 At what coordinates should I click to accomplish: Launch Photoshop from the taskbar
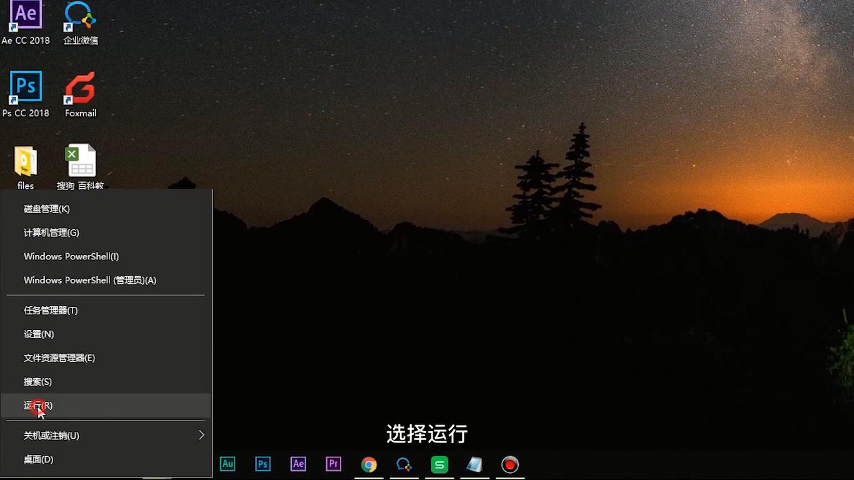click(x=263, y=464)
